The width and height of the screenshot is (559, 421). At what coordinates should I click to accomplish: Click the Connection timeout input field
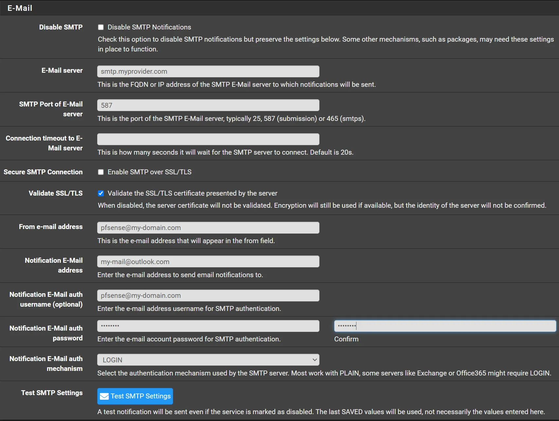tap(208, 139)
